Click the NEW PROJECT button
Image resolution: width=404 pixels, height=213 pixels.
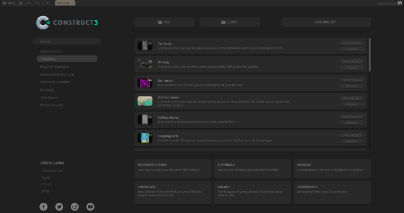326,22
